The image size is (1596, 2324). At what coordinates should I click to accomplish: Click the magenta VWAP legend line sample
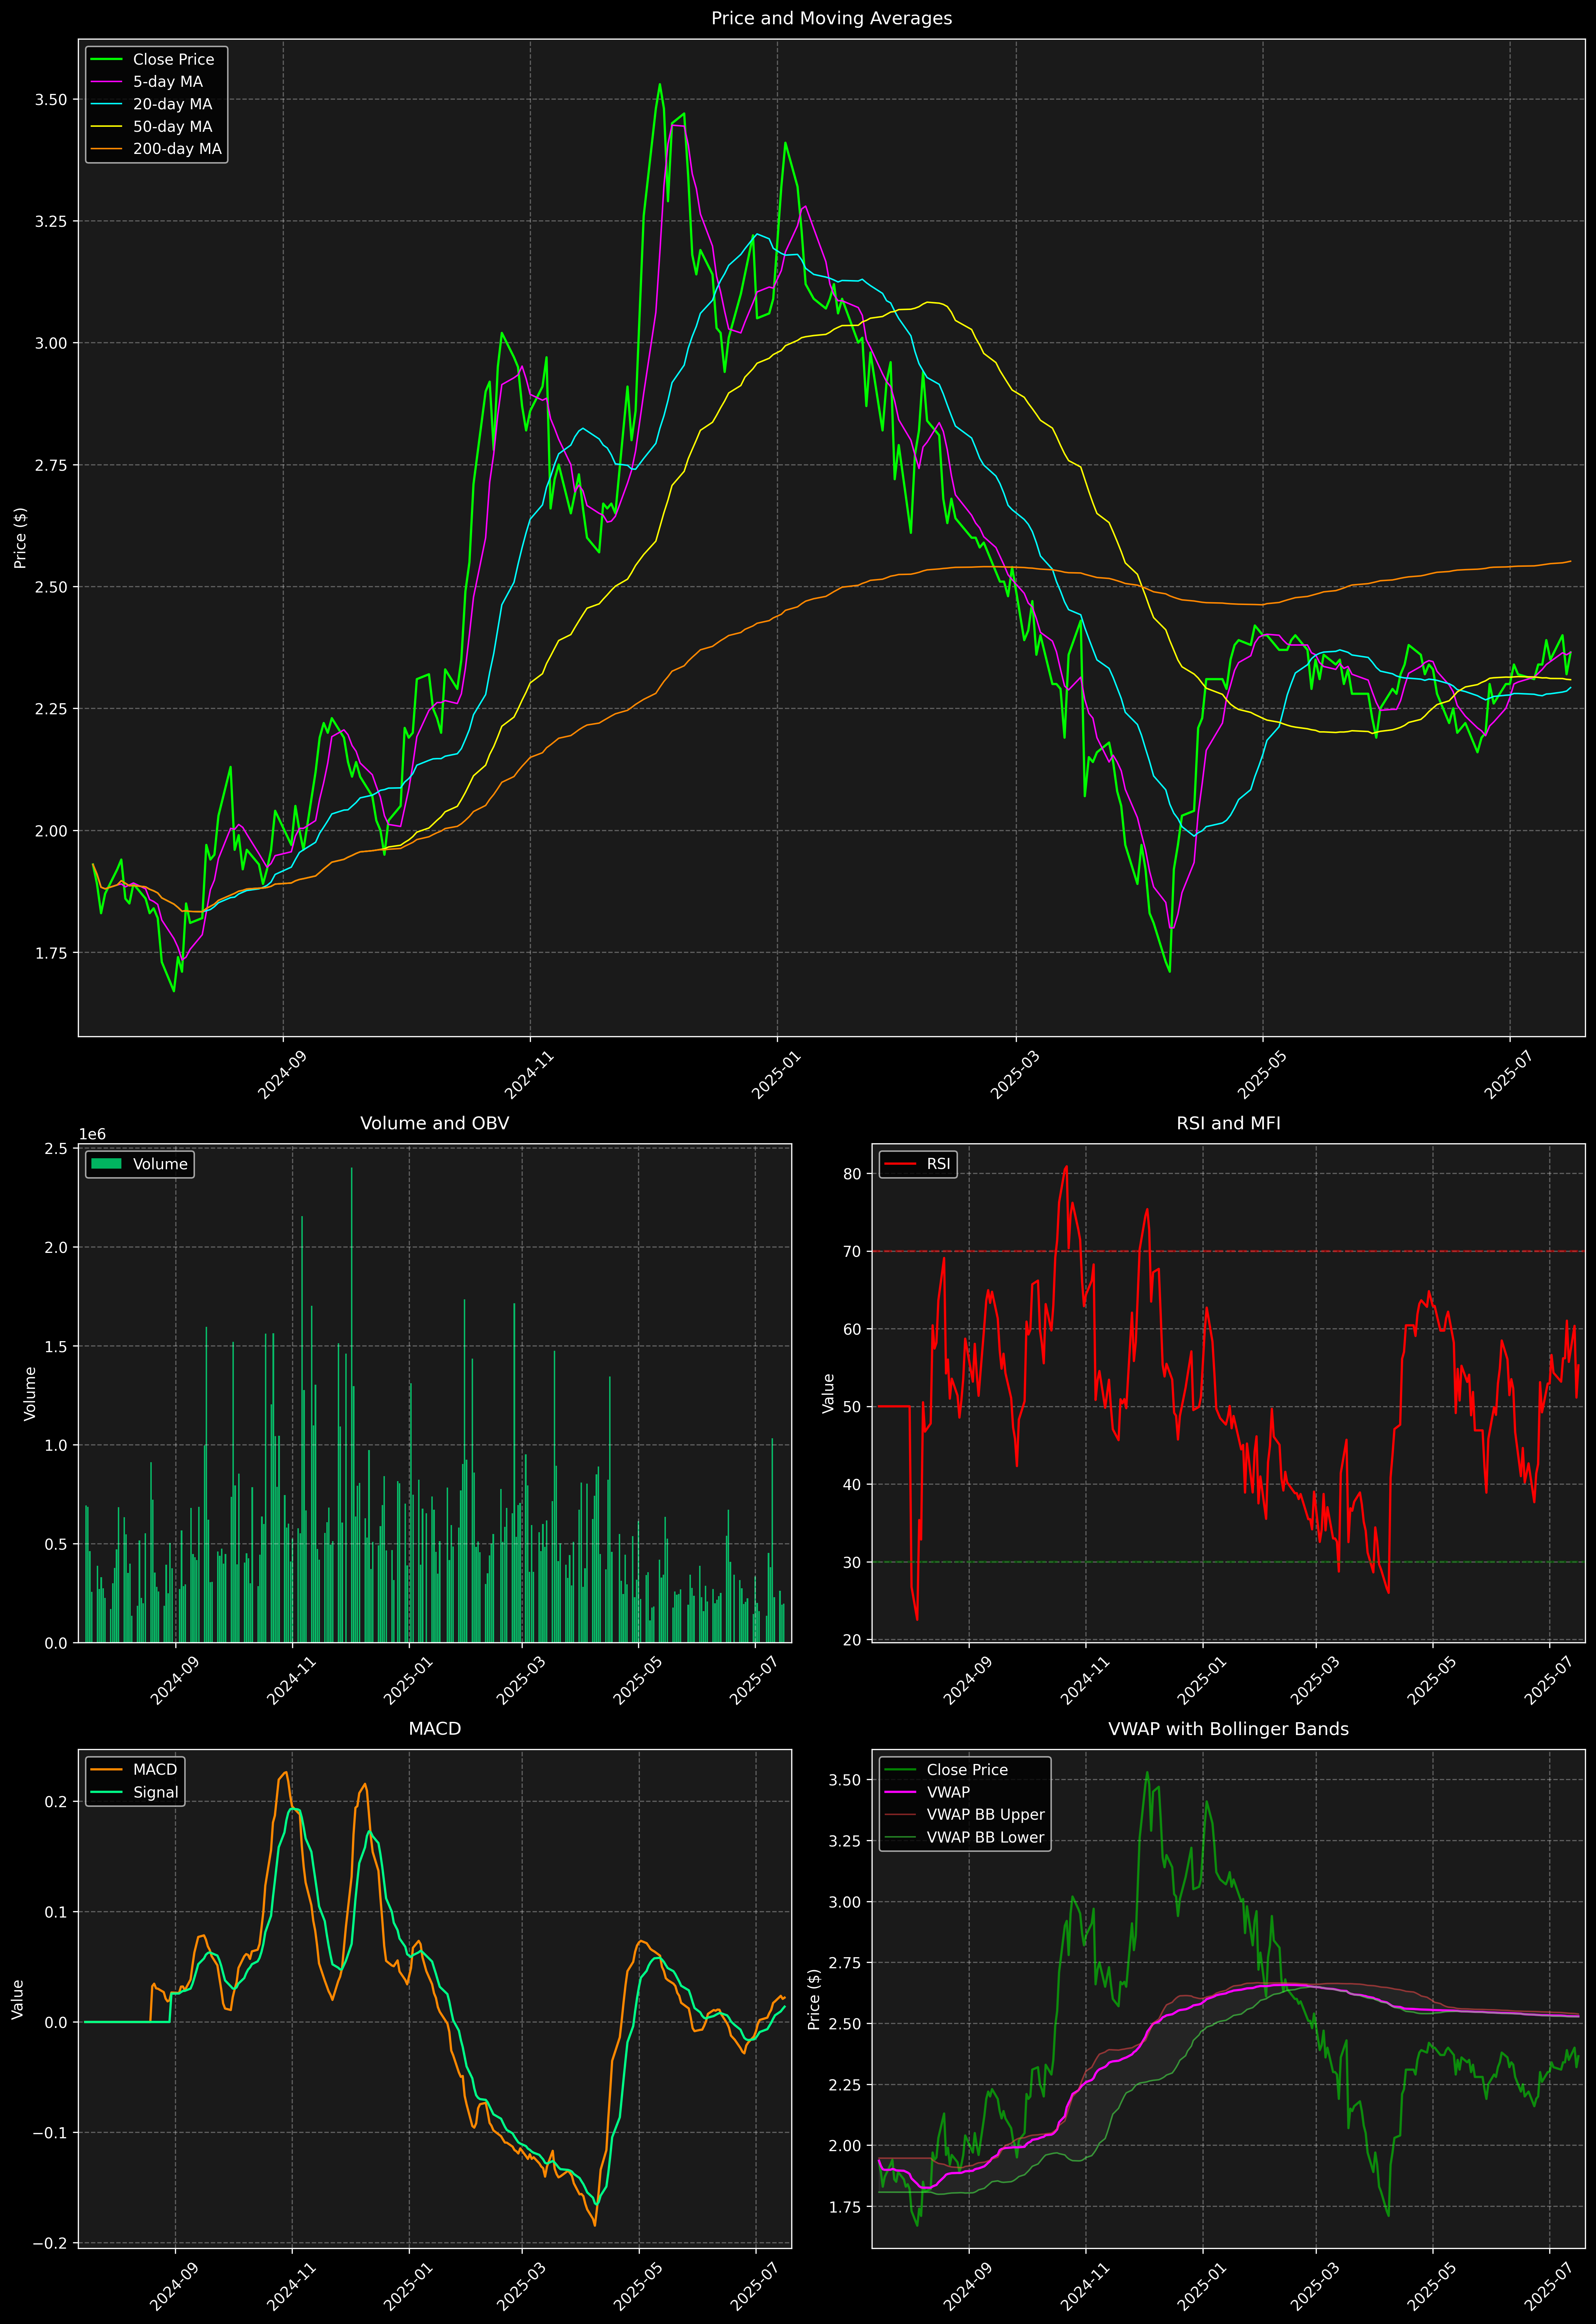[900, 1791]
